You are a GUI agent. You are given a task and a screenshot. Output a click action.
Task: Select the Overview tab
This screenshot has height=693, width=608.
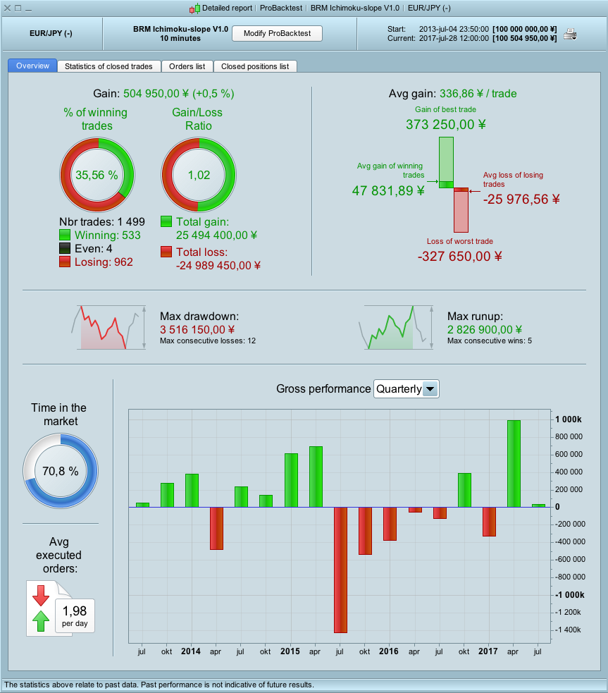coord(32,66)
